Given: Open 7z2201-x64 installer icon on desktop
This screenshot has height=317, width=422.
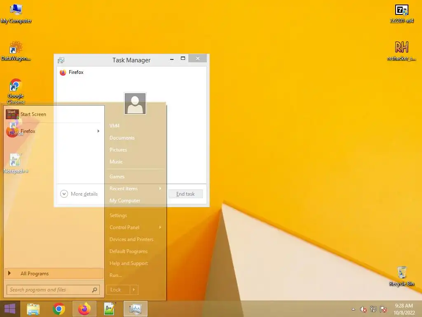Looking at the screenshot, I should 401,14.
